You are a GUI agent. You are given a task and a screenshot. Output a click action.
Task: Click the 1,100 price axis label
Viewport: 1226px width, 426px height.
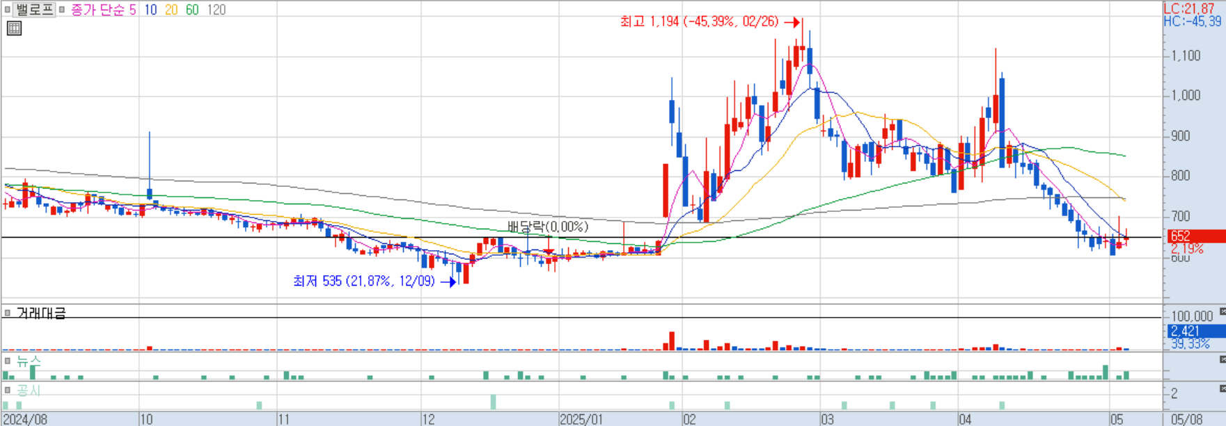pyautogui.click(x=1186, y=56)
